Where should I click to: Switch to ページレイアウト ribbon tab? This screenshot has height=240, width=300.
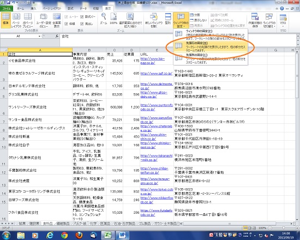52,8
